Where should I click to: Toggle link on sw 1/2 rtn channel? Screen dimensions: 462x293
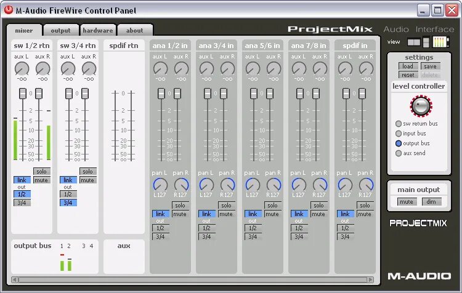(x=22, y=180)
